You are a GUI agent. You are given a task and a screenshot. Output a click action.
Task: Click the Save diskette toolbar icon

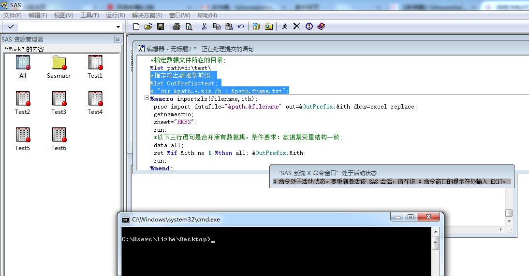(161, 27)
